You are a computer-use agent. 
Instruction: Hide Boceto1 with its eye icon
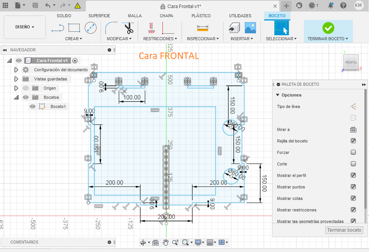point(33,106)
